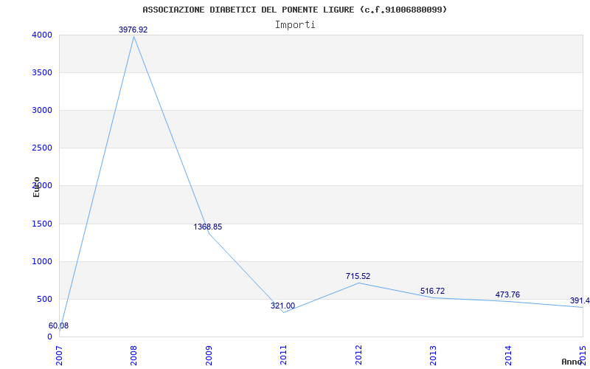590x369 pixels.
Task: Click the line data point at 2011
Action: [x=283, y=312]
